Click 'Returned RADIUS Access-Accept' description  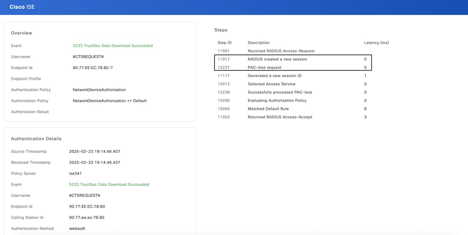pyautogui.click(x=280, y=117)
